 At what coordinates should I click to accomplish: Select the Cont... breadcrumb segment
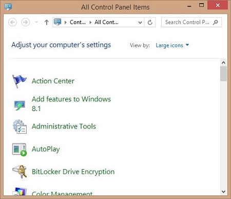coord(78,22)
